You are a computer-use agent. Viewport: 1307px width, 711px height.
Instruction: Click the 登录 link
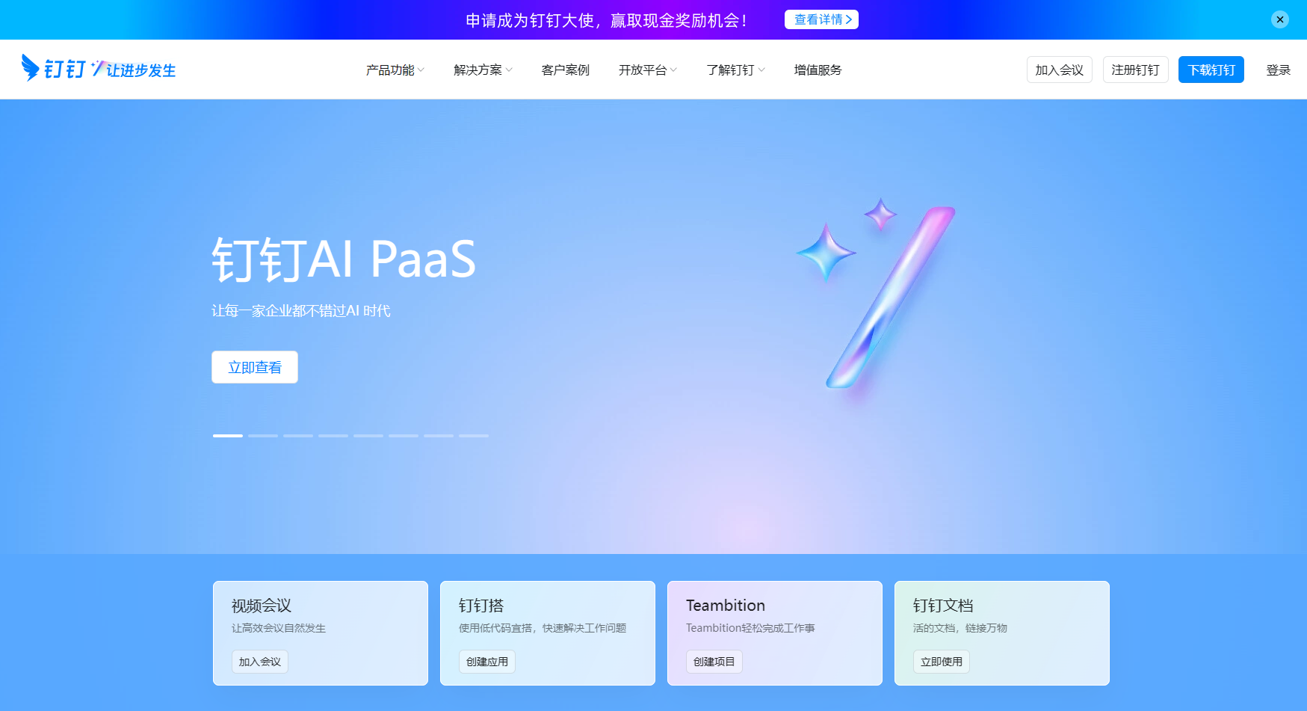click(x=1278, y=70)
